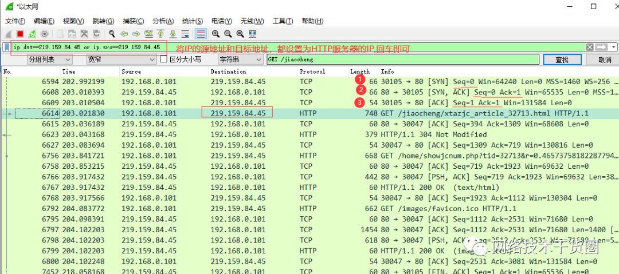Select packet 6767 HTTP 200 OK text/html
The image size is (619, 274).
[x=309, y=187]
